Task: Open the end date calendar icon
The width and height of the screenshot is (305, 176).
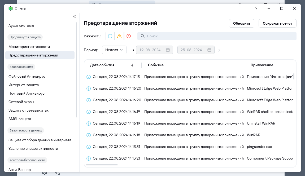Action: [209, 50]
